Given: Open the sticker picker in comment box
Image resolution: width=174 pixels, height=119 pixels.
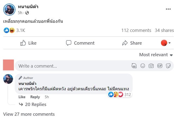Looking at the screenshot, I should 168,66.
